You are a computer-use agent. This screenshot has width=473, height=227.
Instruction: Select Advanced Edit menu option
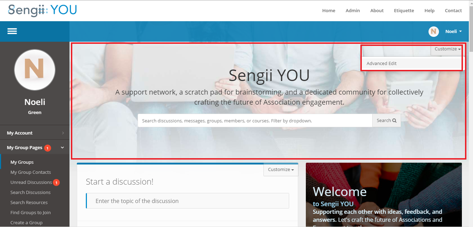click(381, 64)
